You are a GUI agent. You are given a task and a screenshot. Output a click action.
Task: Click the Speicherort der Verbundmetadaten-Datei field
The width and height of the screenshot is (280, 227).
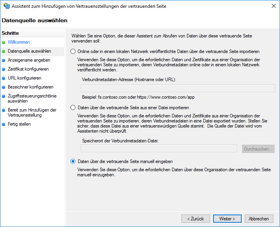coord(159,148)
